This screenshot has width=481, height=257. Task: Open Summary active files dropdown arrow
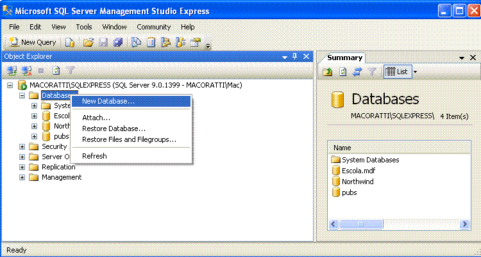point(461,58)
